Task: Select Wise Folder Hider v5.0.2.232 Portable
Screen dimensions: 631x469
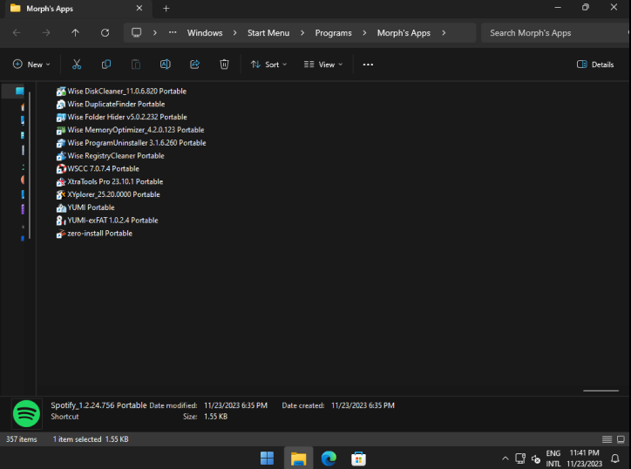Action: 121,117
